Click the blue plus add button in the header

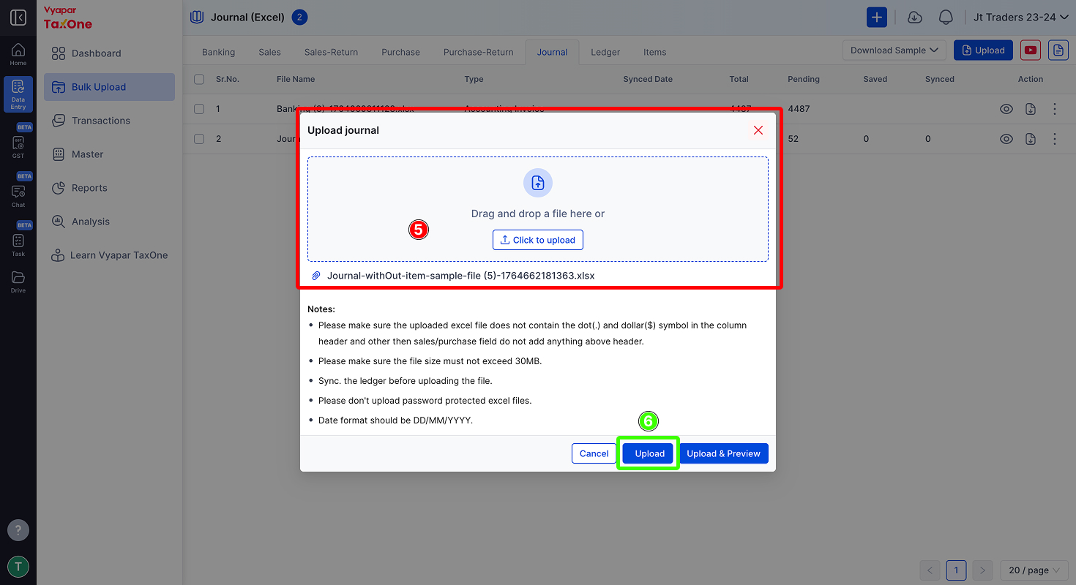tap(877, 18)
